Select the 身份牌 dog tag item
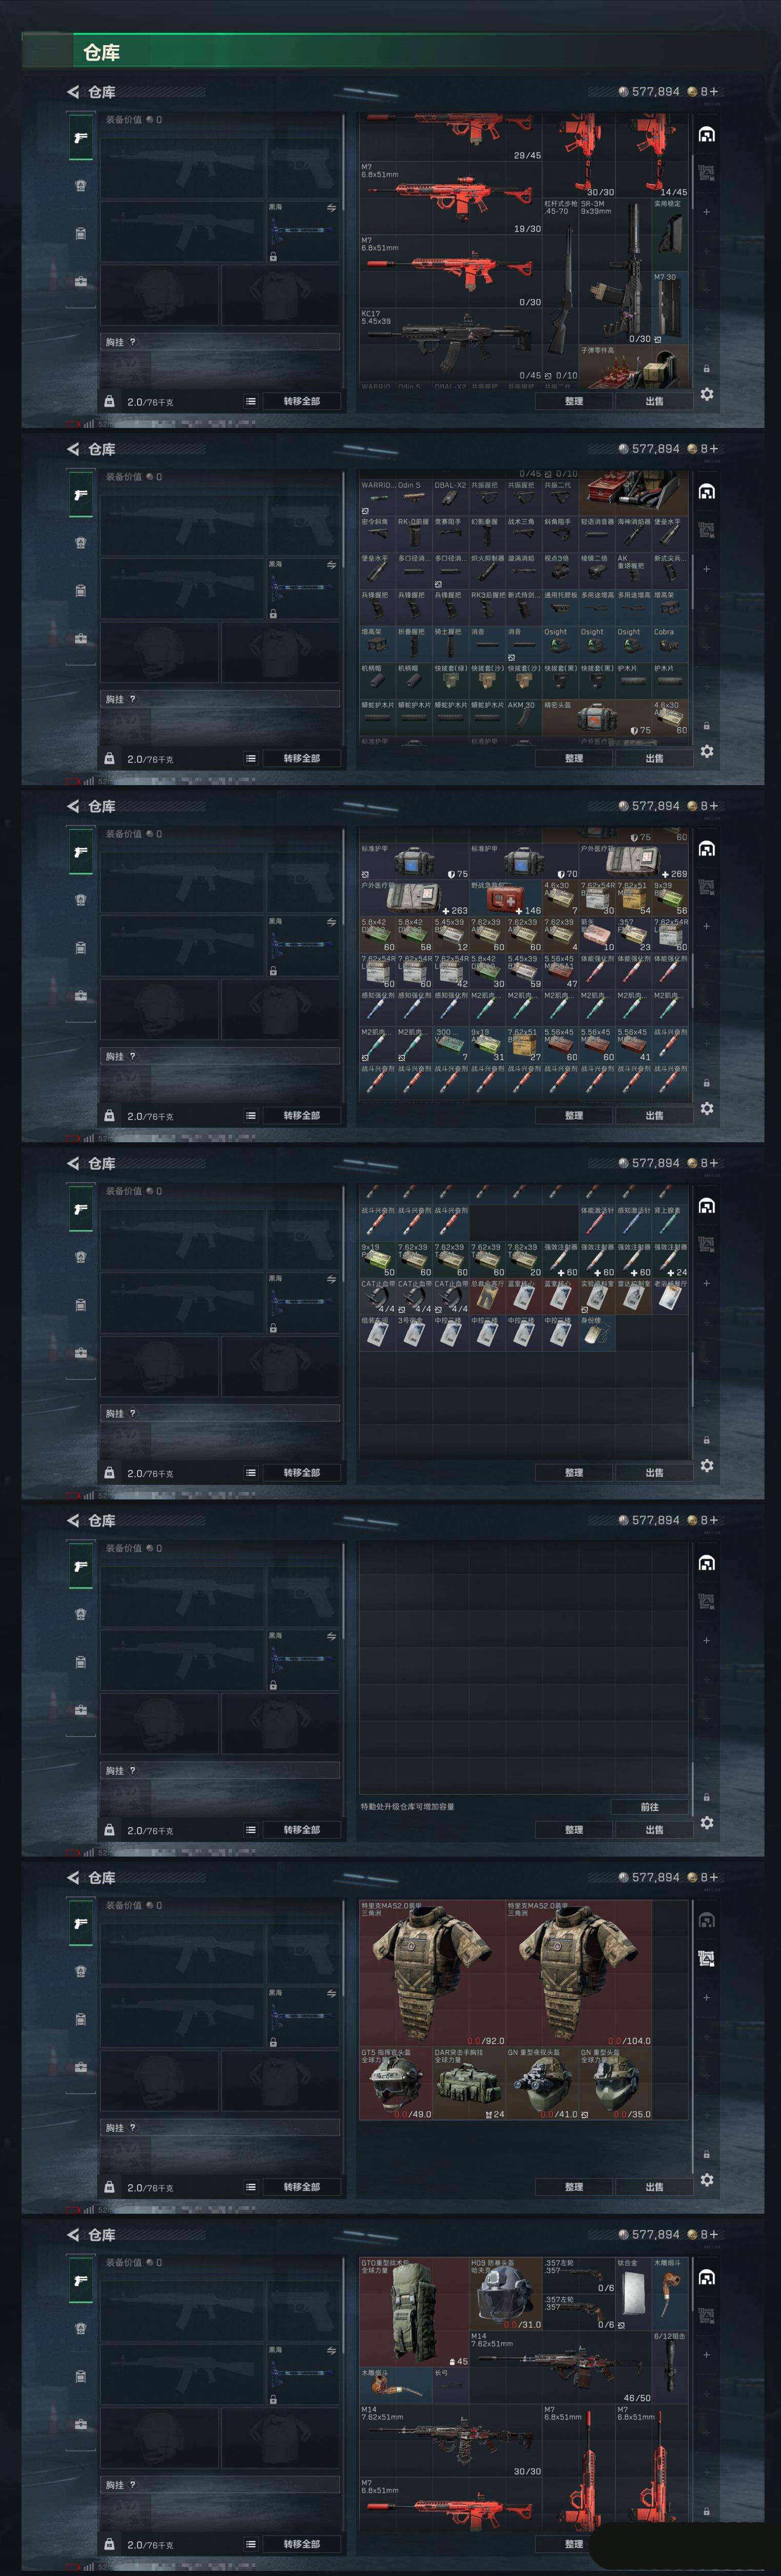The height and width of the screenshot is (2576, 781). [x=597, y=1333]
